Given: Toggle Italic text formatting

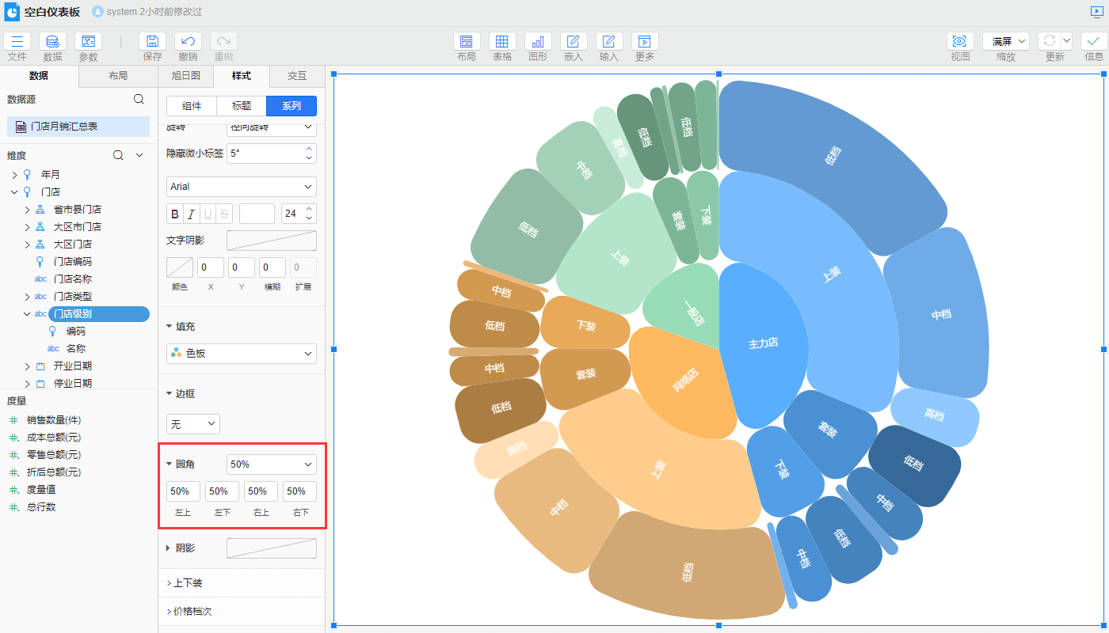Looking at the screenshot, I should click(x=192, y=214).
